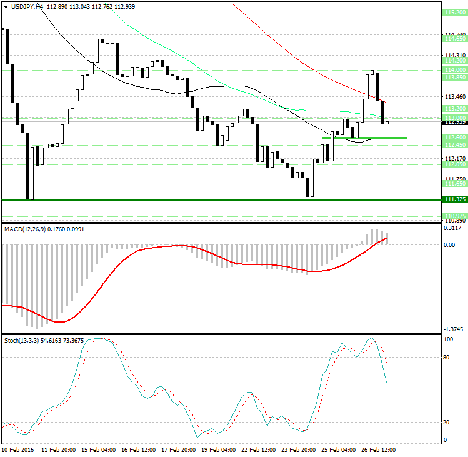Click the MACD 0.00 zero-level label

[450, 244]
